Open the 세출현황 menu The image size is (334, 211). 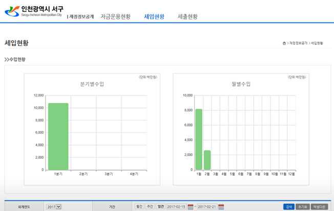pyautogui.click(x=187, y=16)
